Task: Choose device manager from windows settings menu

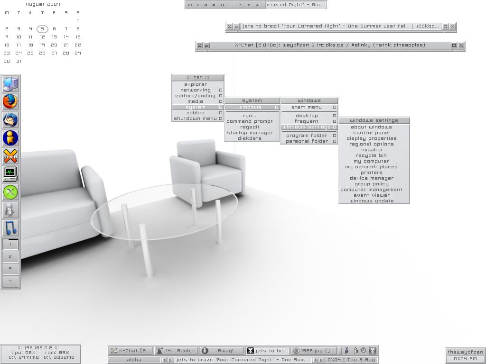Action: point(372,178)
